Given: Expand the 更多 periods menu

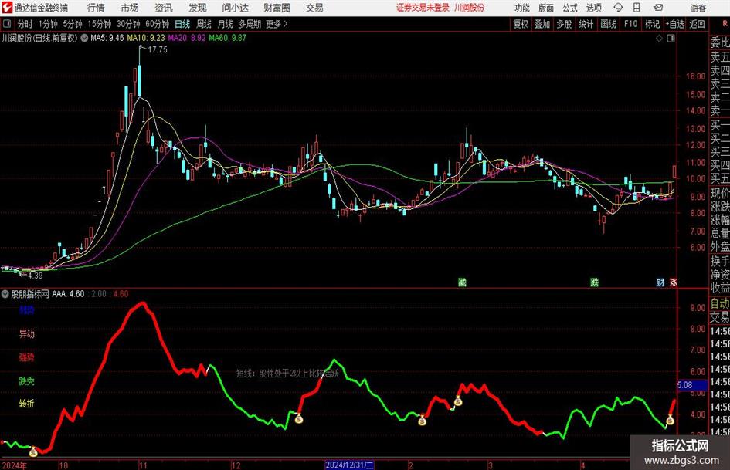Looking at the screenshot, I should 277,24.
